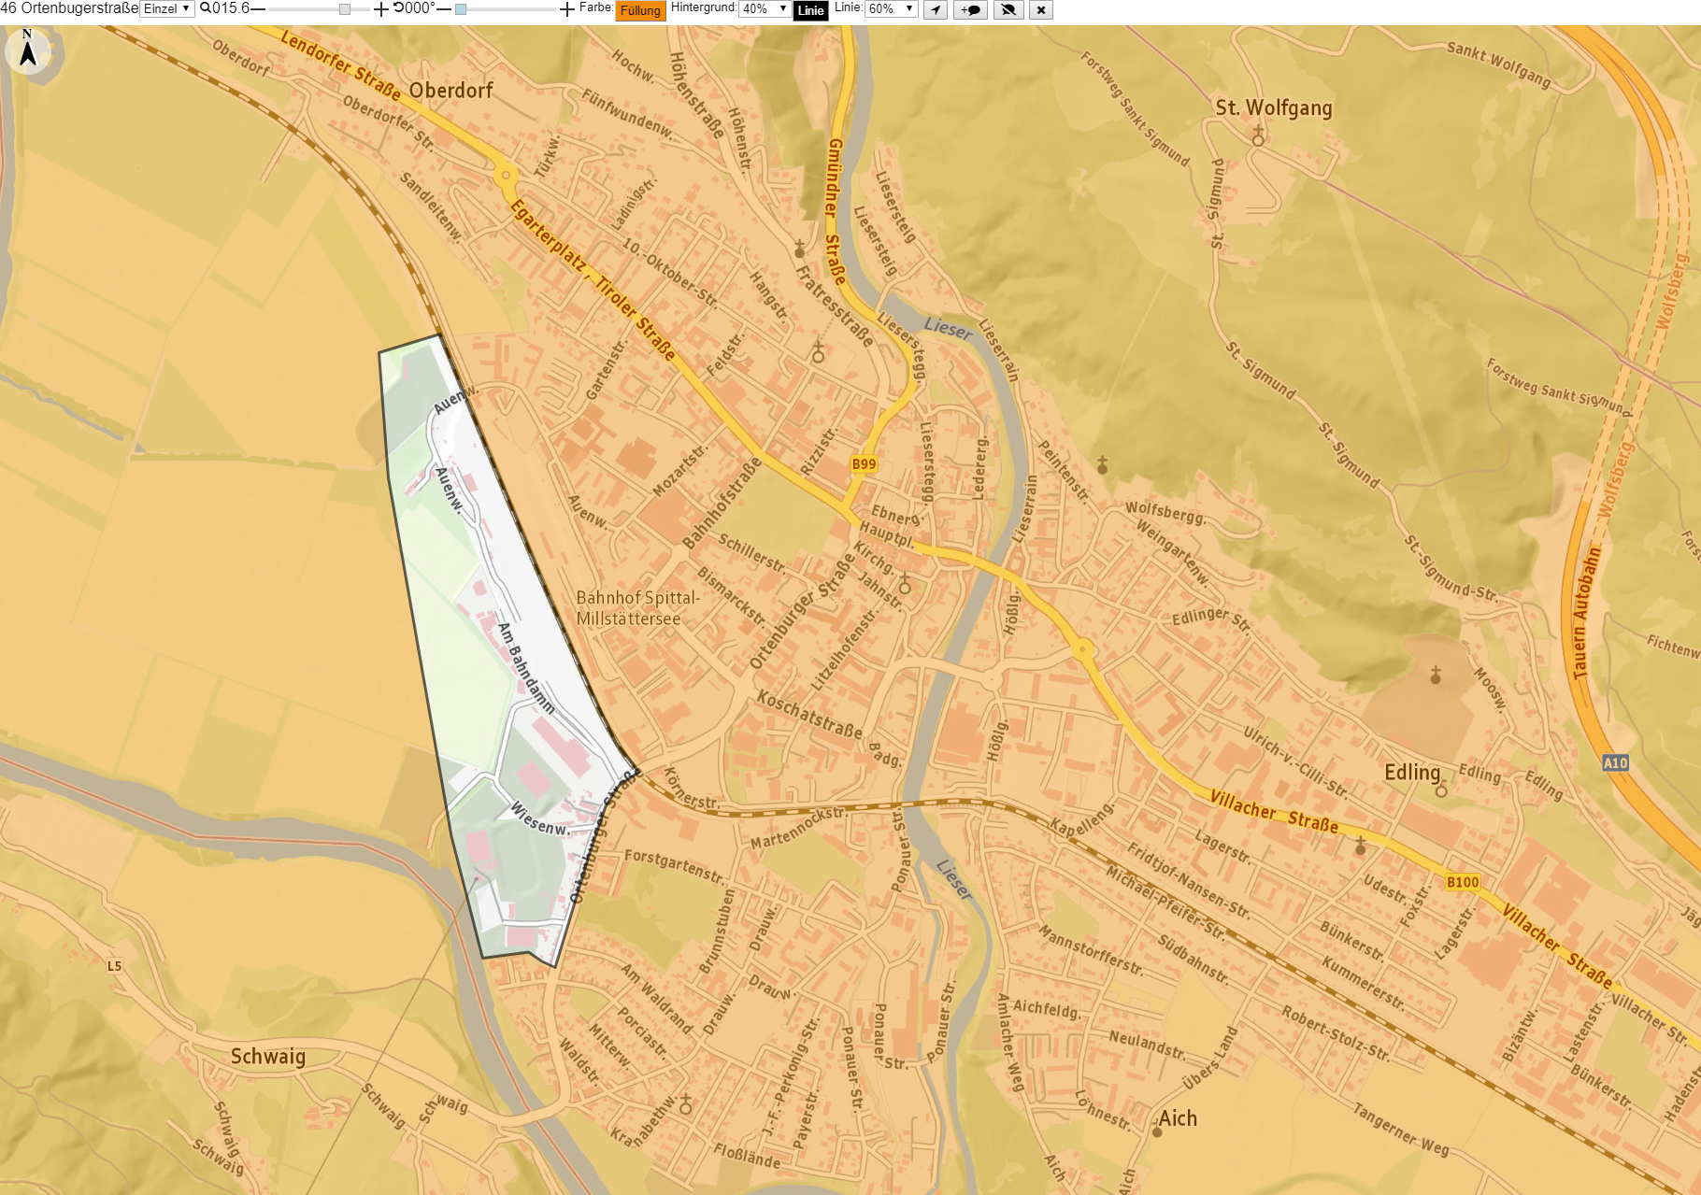Click the north compass arrow icon
This screenshot has width=1701, height=1195.
[x=28, y=50]
